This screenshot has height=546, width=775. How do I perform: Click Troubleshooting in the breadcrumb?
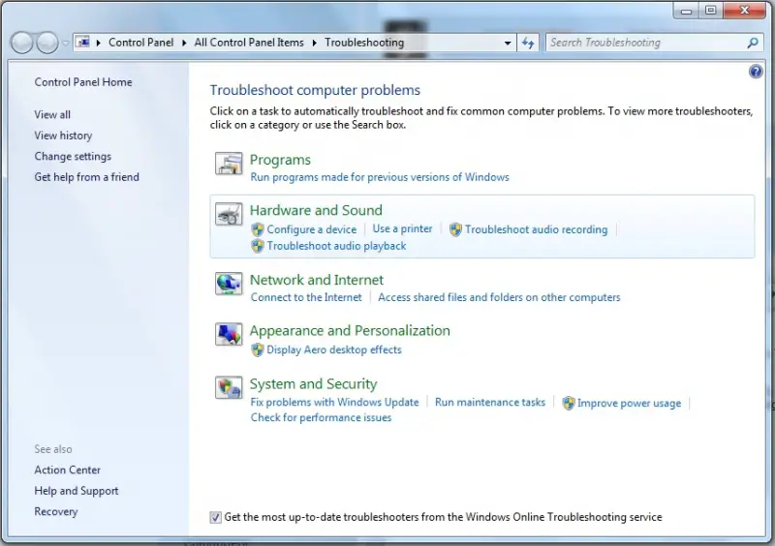pyautogui.click(x=364, y=43)
